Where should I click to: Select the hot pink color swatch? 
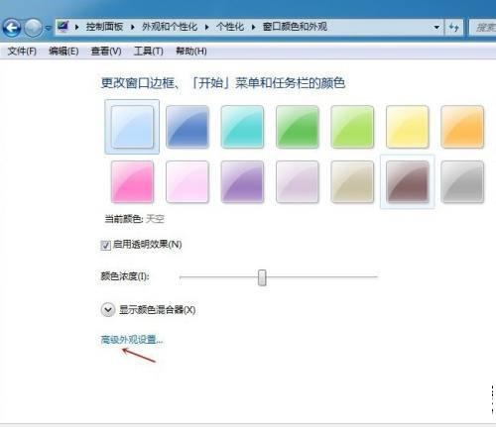pyautogui.click(x=132, y=181)
